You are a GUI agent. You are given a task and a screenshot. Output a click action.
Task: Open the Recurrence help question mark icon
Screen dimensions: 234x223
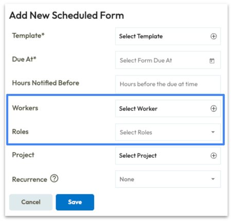54,178
